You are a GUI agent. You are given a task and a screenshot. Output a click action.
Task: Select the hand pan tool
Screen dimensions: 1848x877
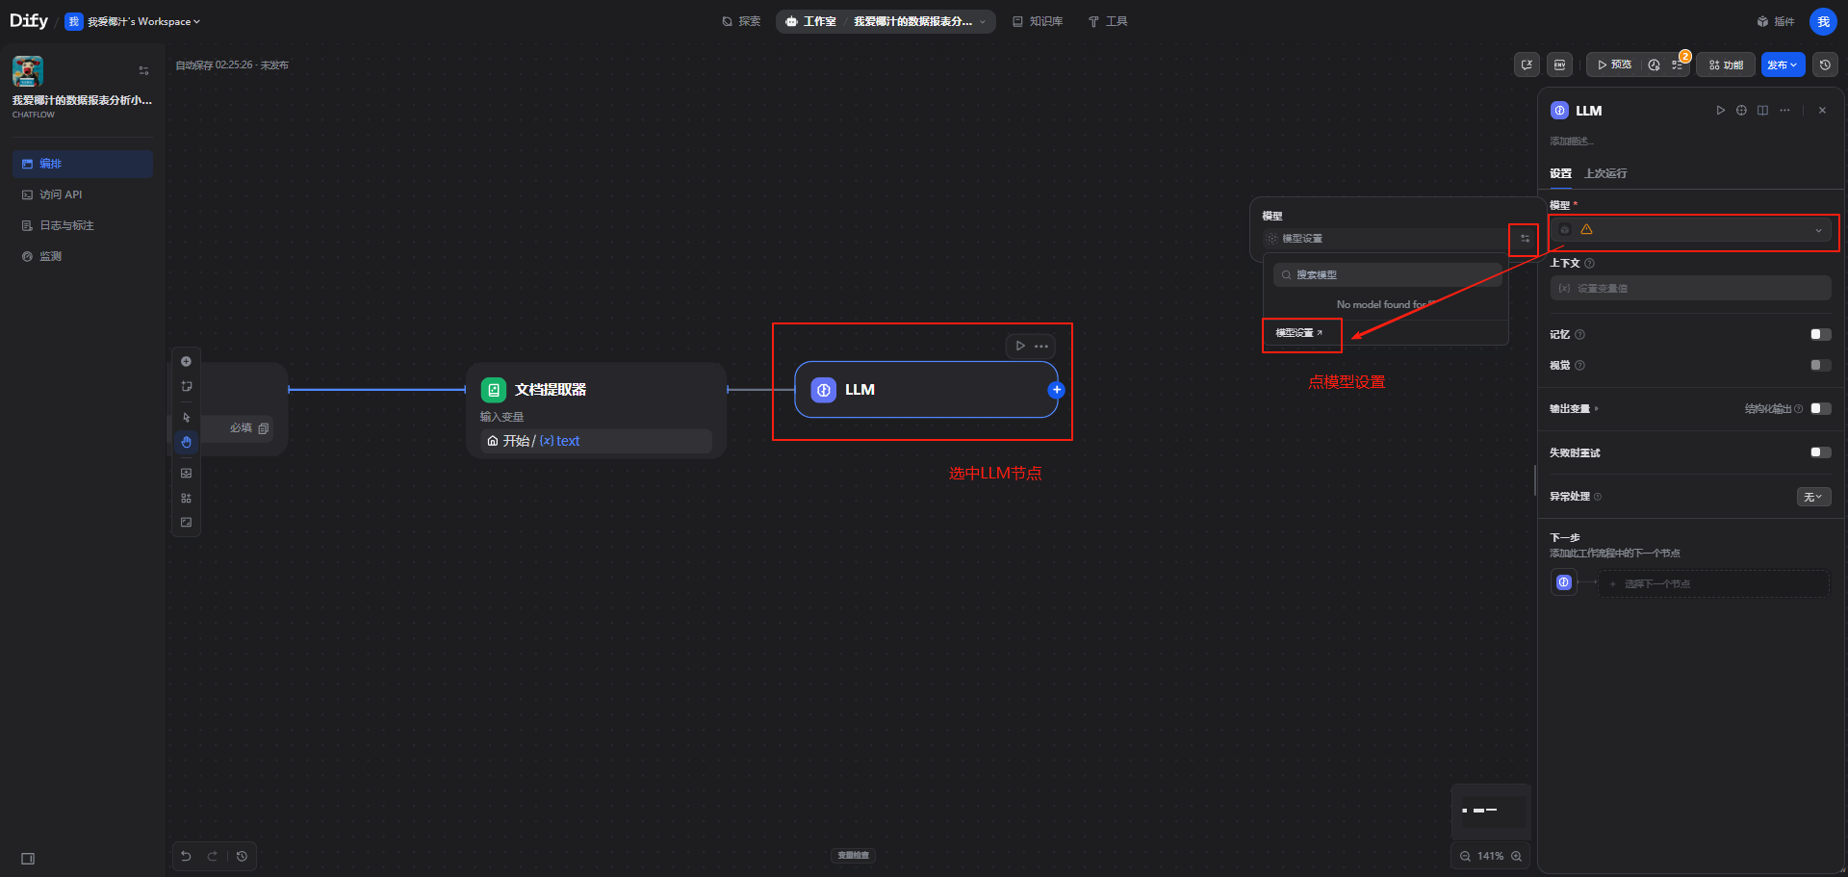coord(187,442)
